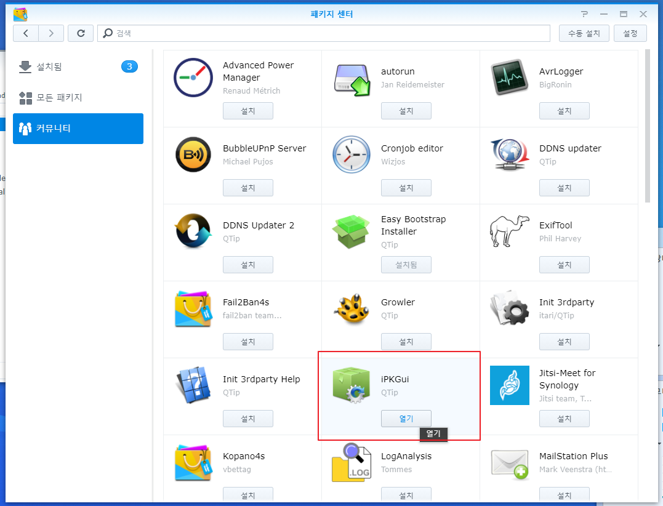The height and width of the screenshot is (506, 663).
Task: Click the Jitsi-Meet for Synology title
Action: coord(567,379)
